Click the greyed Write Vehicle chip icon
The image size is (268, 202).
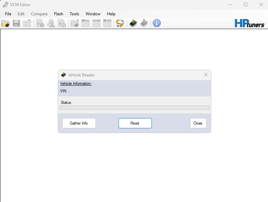point(144,23)
